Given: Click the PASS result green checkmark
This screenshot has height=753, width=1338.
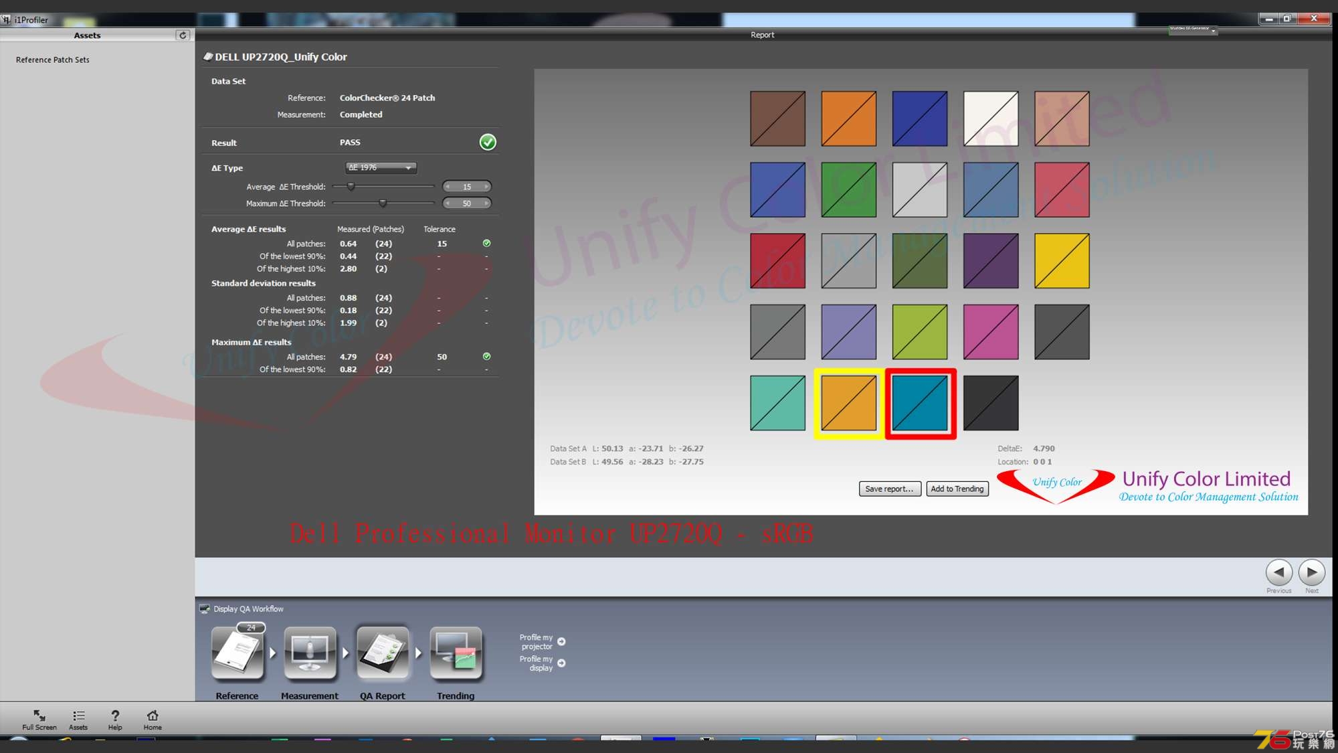Looking at the screenshot, I should (x=488, y=142).
